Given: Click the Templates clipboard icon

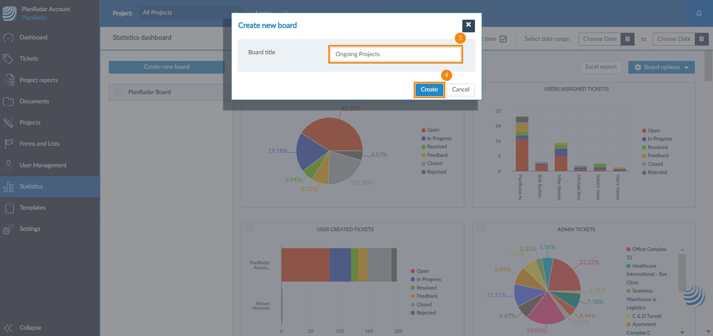Looking at the screenshot, I should (x=8, y=208).
